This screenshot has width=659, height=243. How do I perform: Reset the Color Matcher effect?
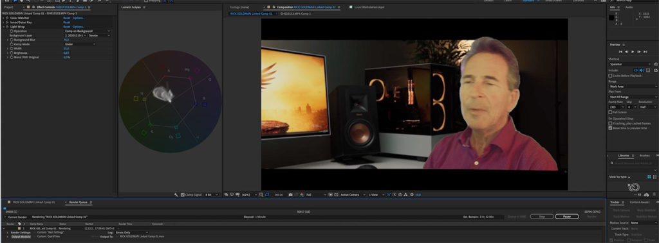click(x=67, y=18)
